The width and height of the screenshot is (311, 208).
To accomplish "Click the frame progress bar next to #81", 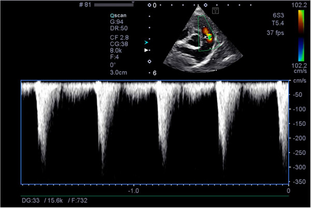I will click(114, 5).
